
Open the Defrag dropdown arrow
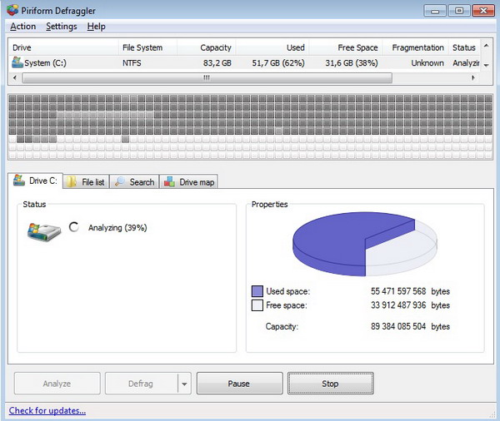tap(184, 384)
